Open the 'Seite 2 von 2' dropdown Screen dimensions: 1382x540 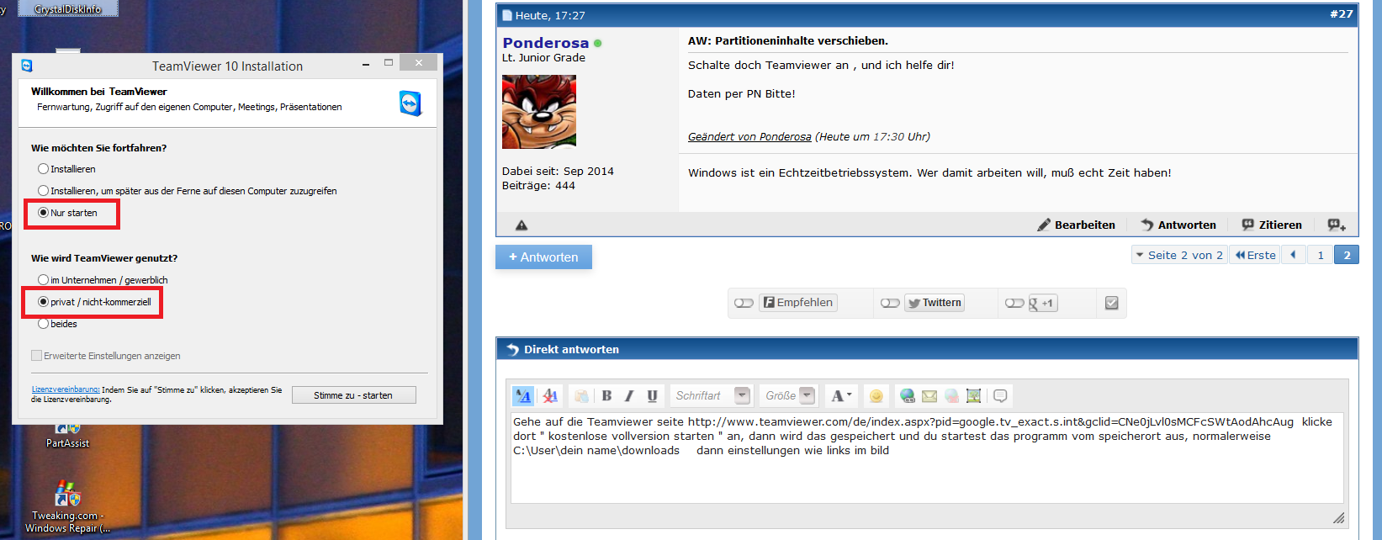(x=1179, y=255)
